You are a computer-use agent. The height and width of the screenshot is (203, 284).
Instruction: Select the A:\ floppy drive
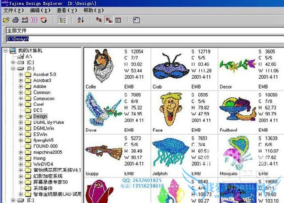coord(25,56)
